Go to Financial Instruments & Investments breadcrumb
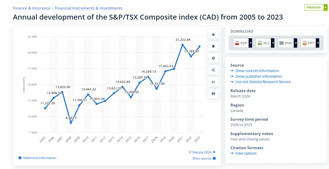Viewport: 329px width, 169px height. click(x=88, y=8)
